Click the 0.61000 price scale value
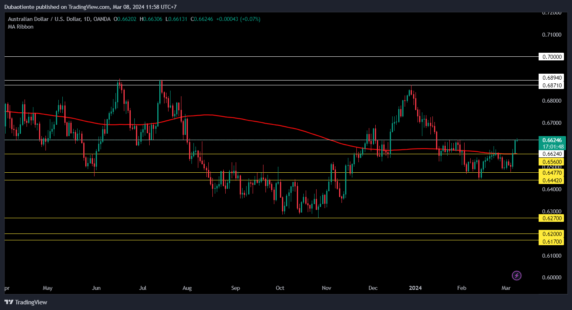Viewport: 572px width, 310px height. [x=551, y=256]
